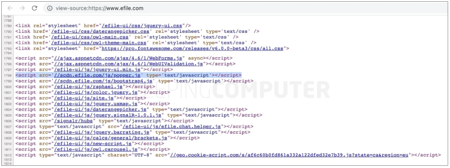Open the scdn.efile.com bootstrap4.js link
This screenshot has width=450, height=168.
[x=103, y=81]
